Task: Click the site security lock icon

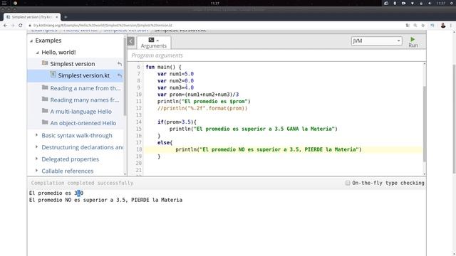Action: click(30, 26)
